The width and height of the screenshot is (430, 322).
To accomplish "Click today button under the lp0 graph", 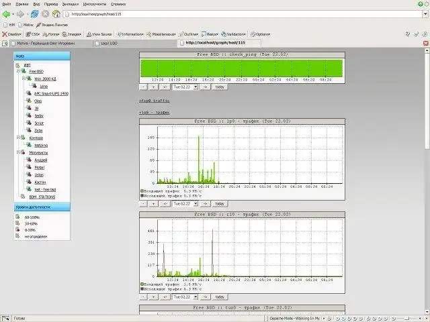I will pyautogui.click(x=220, y=204).
